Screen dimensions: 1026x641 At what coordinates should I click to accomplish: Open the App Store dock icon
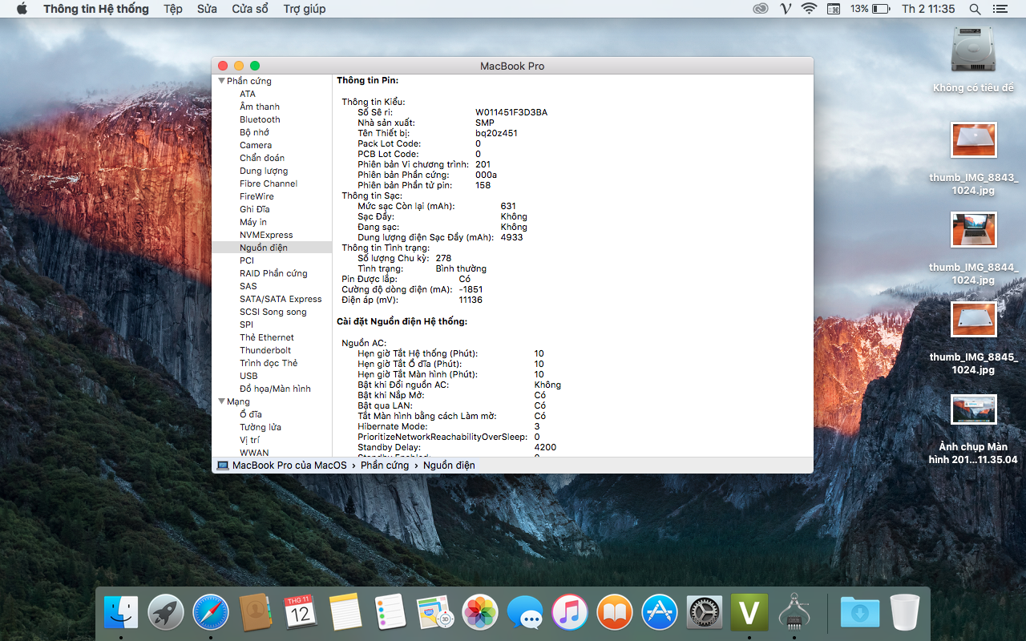[660, 613]
